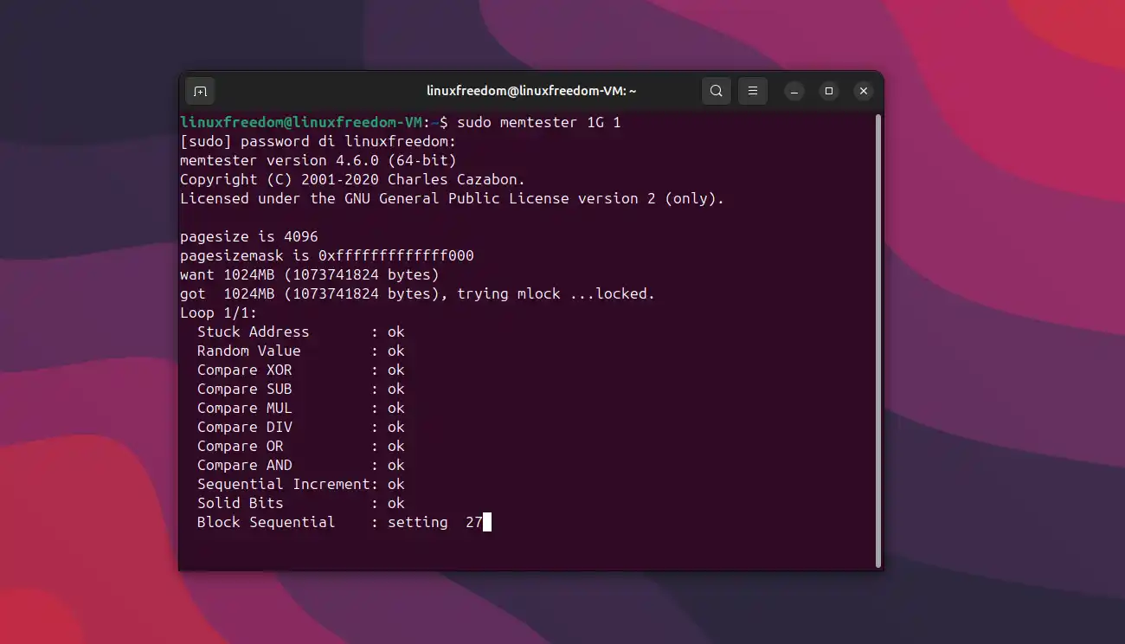
Task: Click the 'memtester version 4.6.0 (64-bit)' line
Action: [318, 160]
